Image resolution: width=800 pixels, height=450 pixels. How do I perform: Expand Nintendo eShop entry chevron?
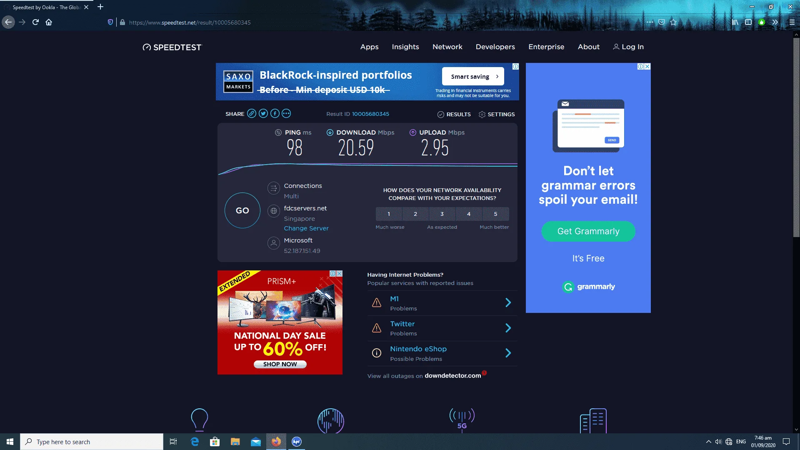508,353
